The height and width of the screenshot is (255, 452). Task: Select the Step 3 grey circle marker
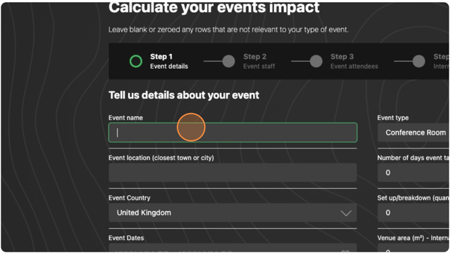coord(316,61)
